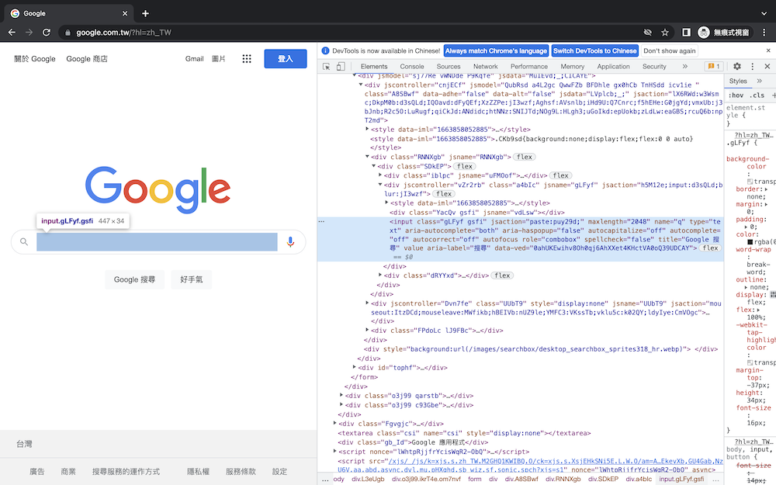Viewport: 776px width, 485px height.
Task: Open DevTools customize three-dot menu
Action: coord(752,66)
